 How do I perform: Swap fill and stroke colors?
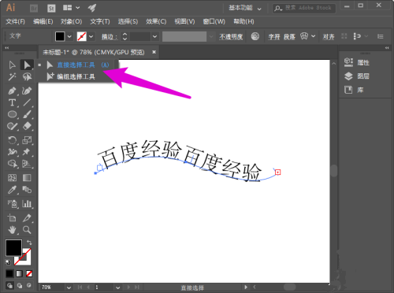tap(29, 243)
